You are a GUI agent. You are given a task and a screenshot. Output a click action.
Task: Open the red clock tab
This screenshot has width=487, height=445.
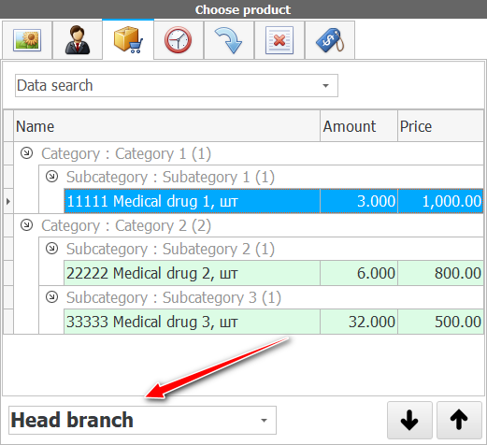[179, 40]
